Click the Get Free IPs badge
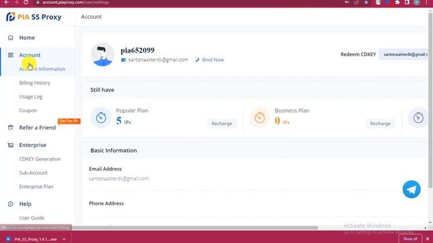The width and height of the screenshot is (433, 243). [69, 121]
